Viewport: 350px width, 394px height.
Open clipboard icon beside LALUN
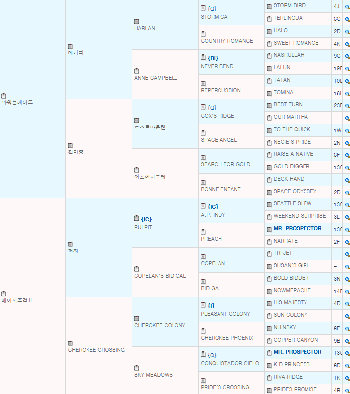pyautogui.click(x=269, y=68)
